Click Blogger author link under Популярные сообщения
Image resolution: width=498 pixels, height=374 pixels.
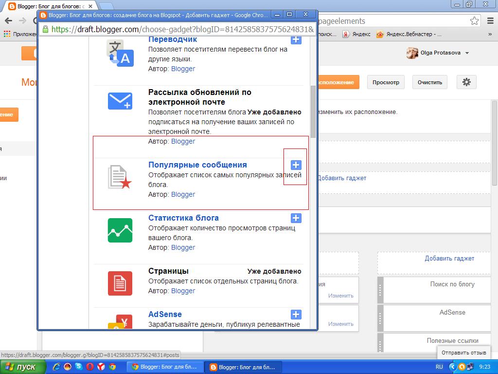pyautogui.click(x=183, y=194)
